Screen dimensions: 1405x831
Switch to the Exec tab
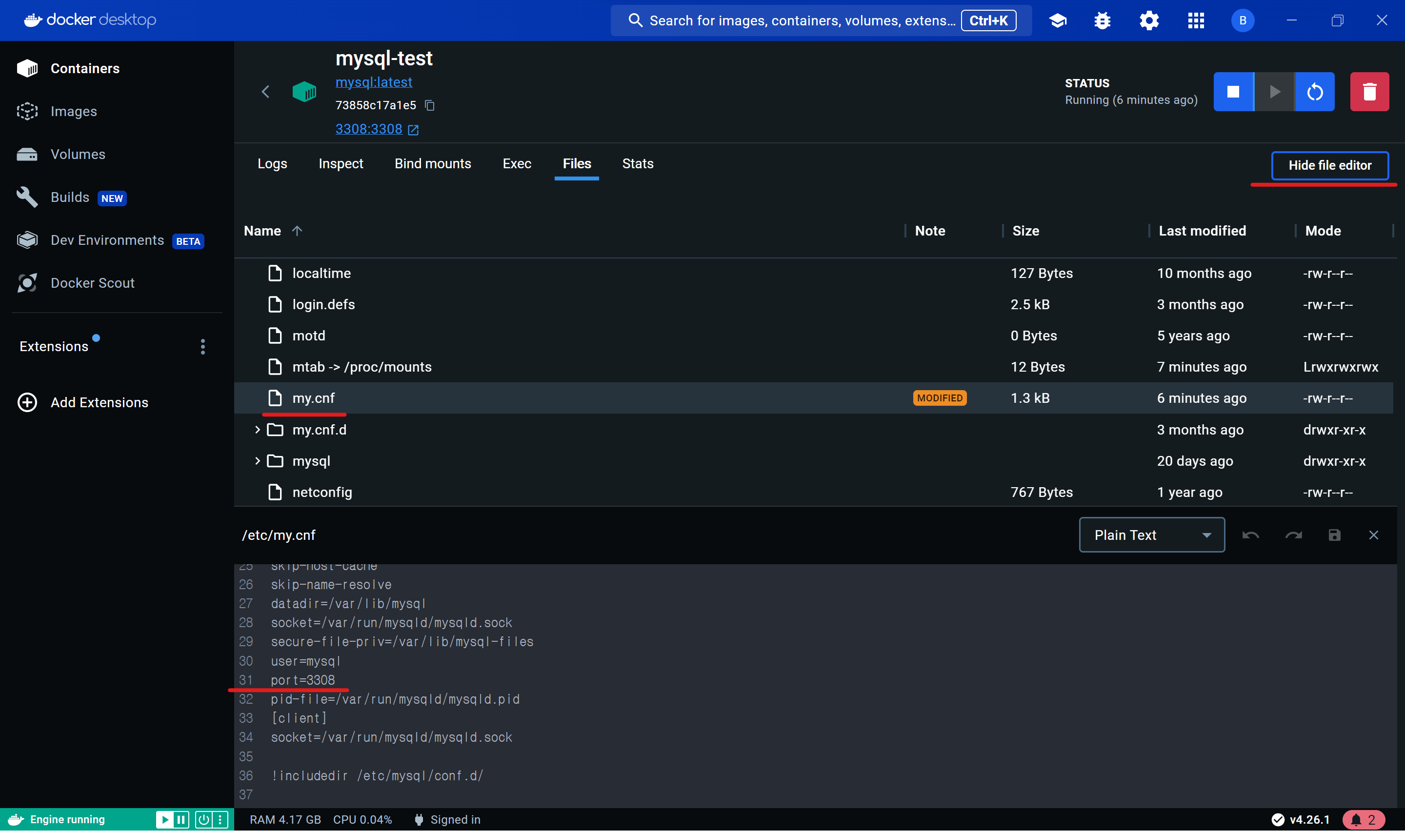coord(516,163)
